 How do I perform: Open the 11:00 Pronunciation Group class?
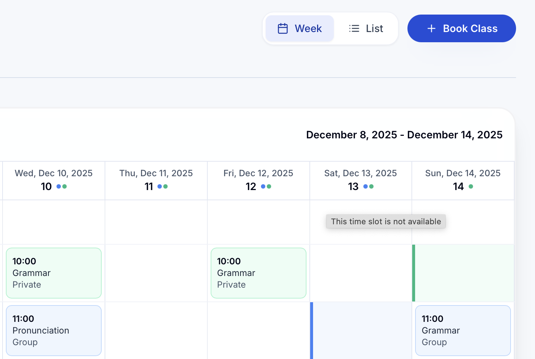coord(54,330)
